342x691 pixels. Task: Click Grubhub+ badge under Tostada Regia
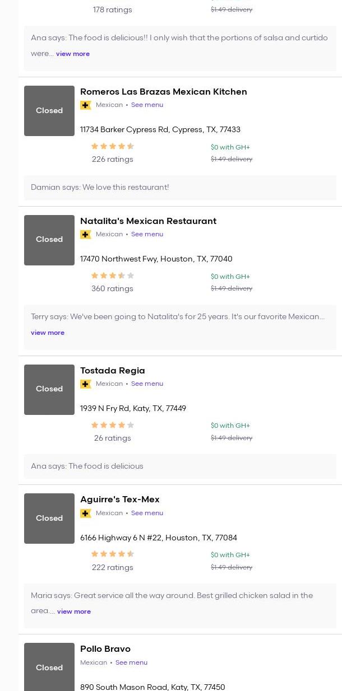86,384
